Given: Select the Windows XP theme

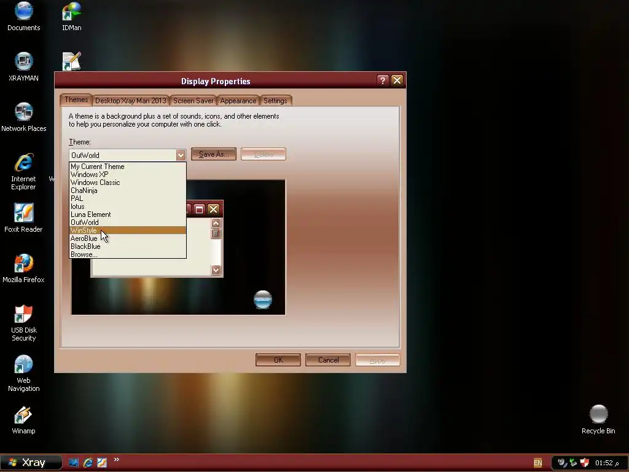Looking at the screenshot, I should click(128, 174).
